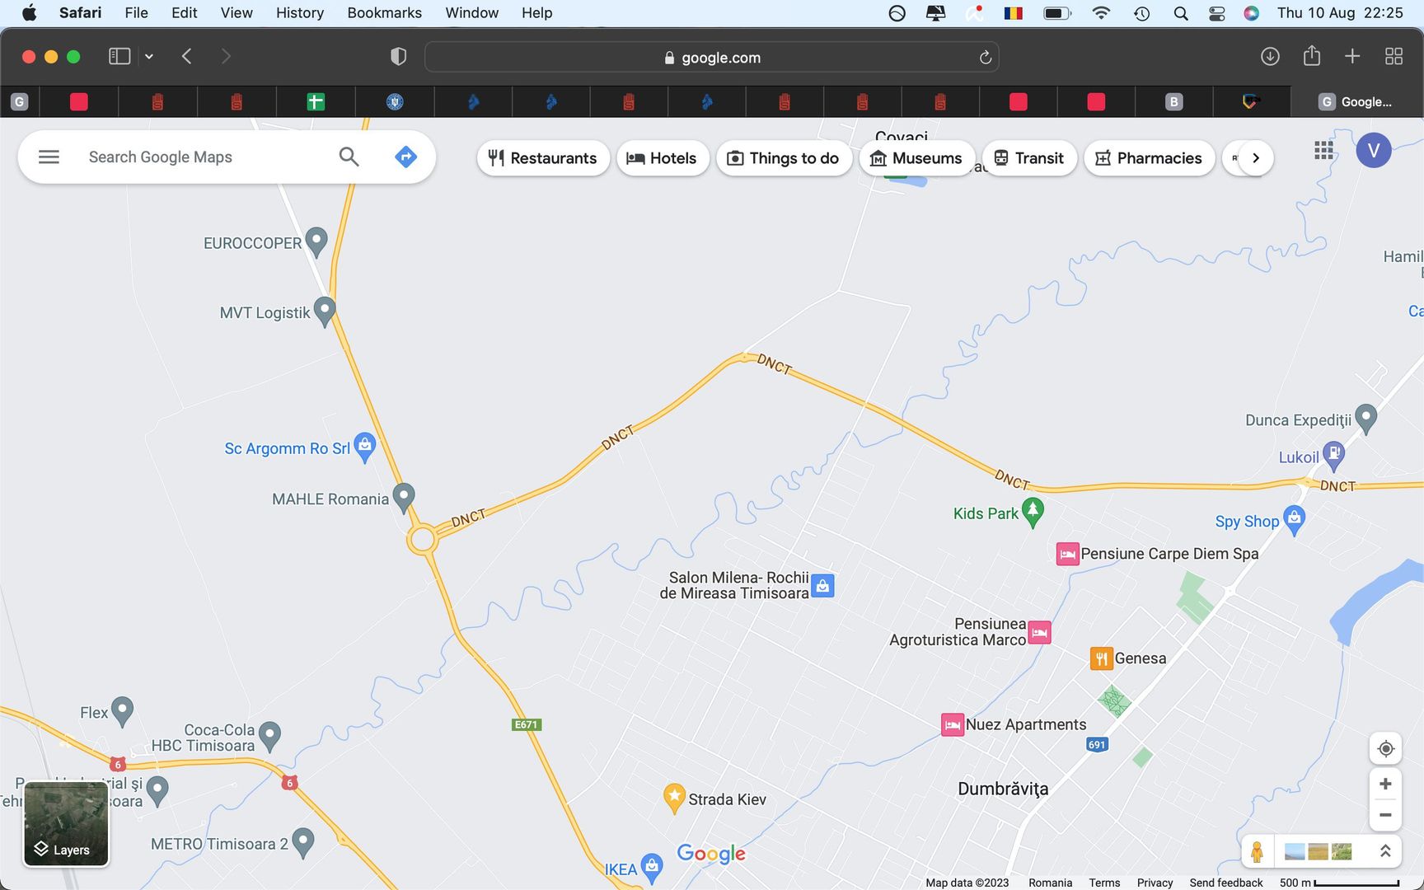Select the Street View pegman icon
The width and height of the screenshot is (1424, 890).
[x=1257, y=851]
